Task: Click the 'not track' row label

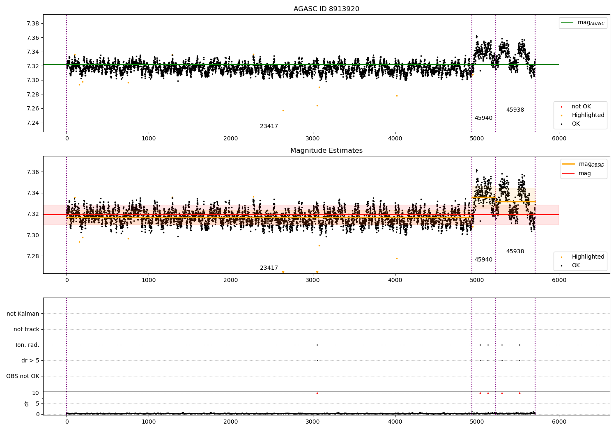Action: click(26, 330)
